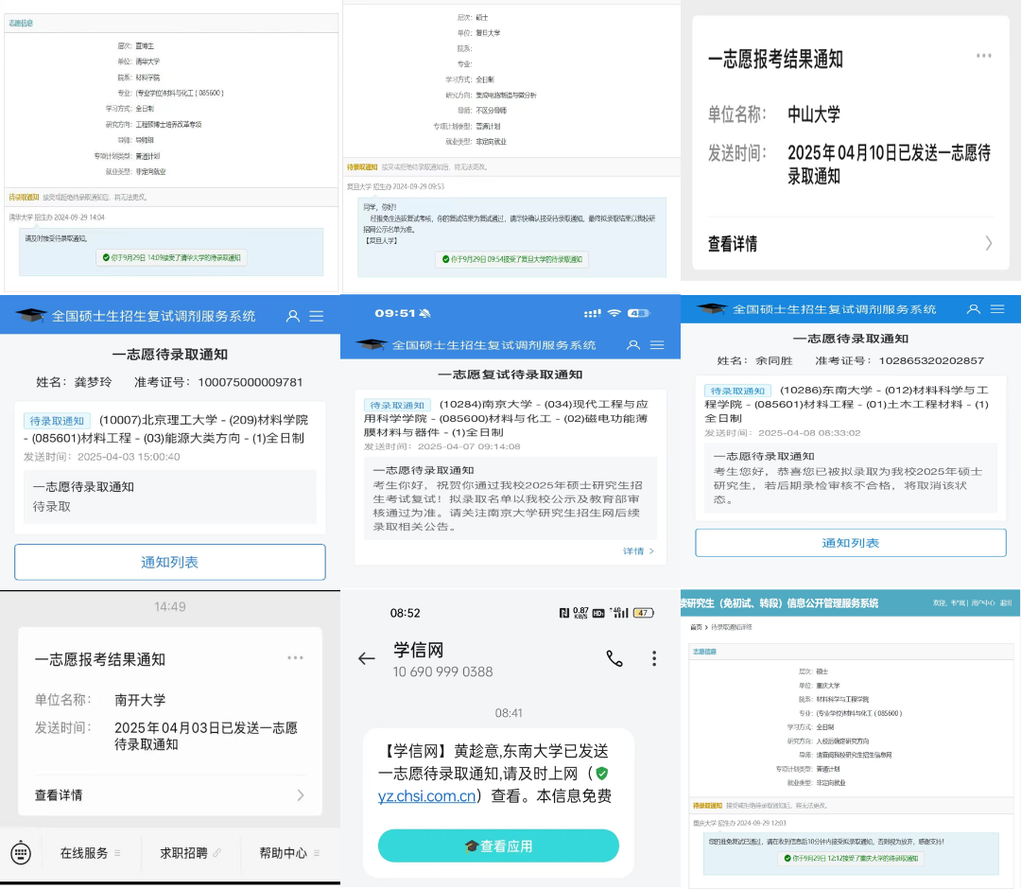Open three-dot menu on 中山大学 notification card
The width and height of the screenshot is (1021, 889).
(x=984, y=56)
